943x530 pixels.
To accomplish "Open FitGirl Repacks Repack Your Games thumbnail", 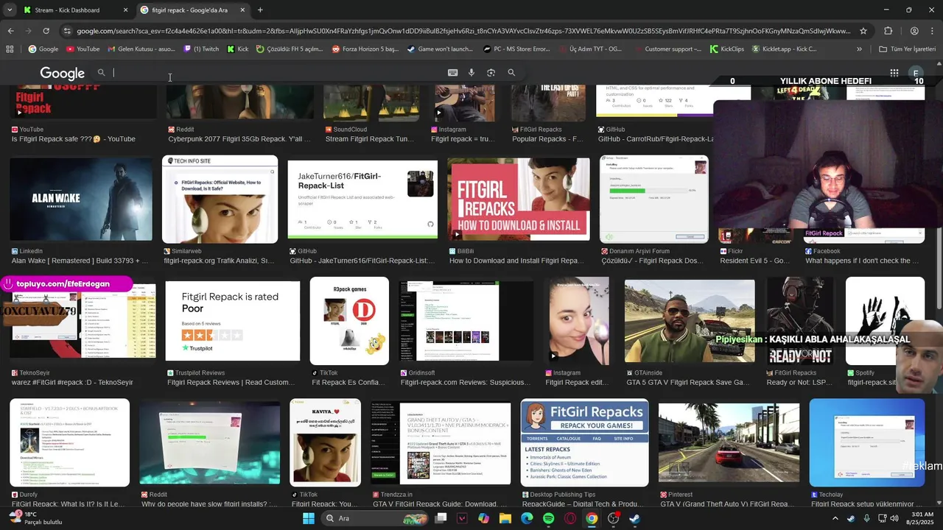I will coord(585,442).
